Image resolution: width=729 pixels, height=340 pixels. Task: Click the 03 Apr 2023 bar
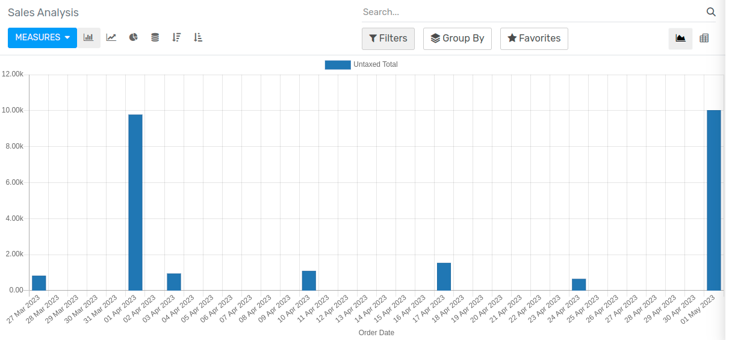click(174, 282)
